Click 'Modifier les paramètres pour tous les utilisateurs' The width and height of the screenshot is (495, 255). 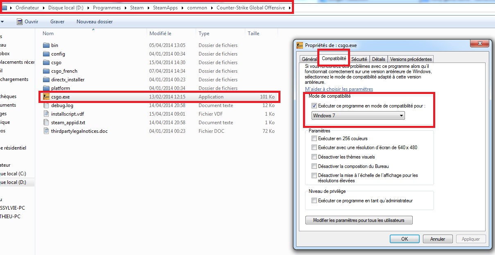pos(359,220)
